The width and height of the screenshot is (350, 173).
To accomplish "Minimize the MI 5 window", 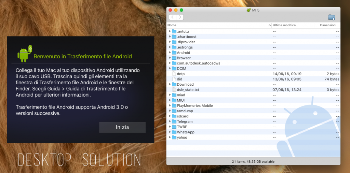I will [176, 10].
